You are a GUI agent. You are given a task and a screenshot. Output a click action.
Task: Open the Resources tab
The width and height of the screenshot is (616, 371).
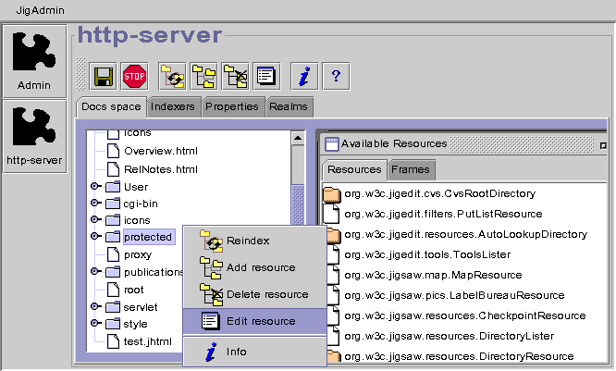[354, 170]
